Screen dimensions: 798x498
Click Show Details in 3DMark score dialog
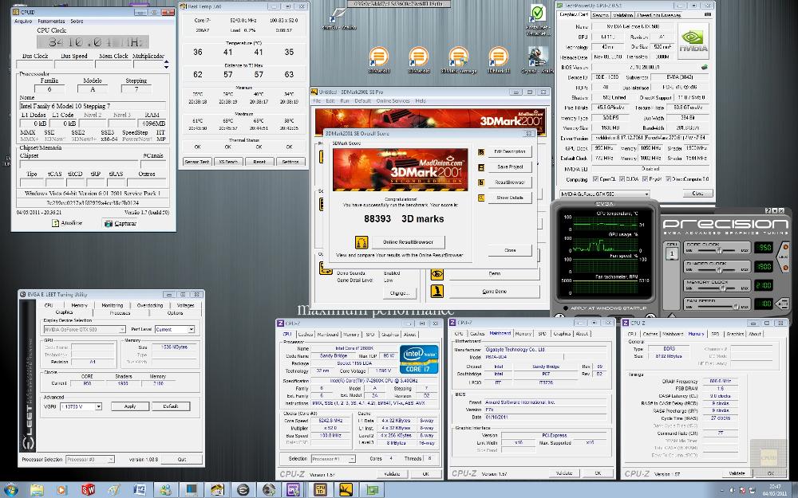(510, 197)
